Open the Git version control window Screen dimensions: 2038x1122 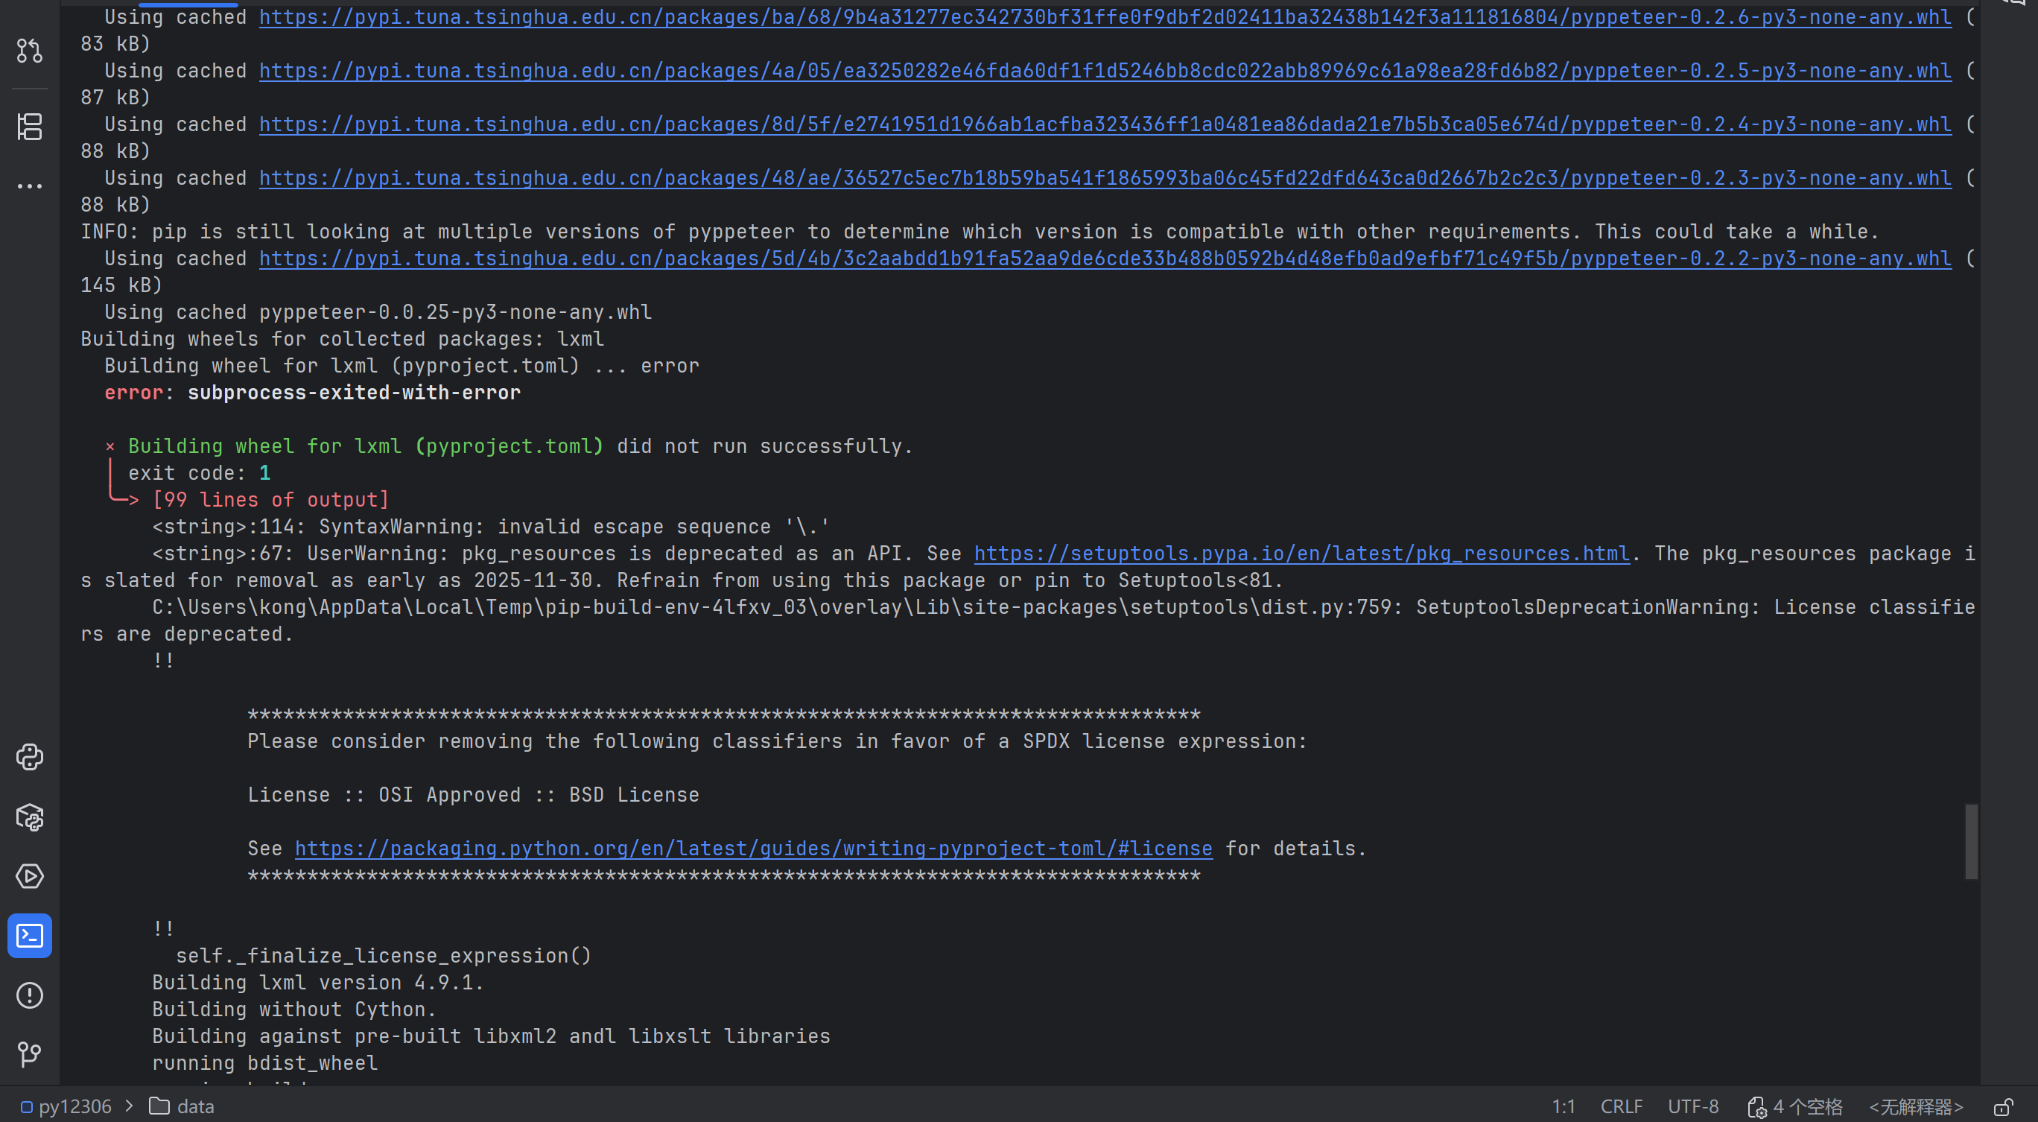pyautogui.click(x=29, y=1054)
